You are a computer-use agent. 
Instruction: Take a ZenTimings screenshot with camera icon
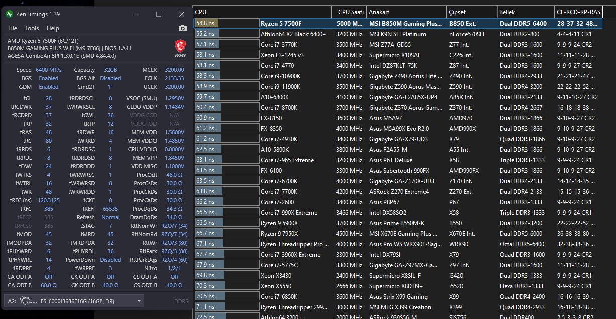click(x=183, y=28)
